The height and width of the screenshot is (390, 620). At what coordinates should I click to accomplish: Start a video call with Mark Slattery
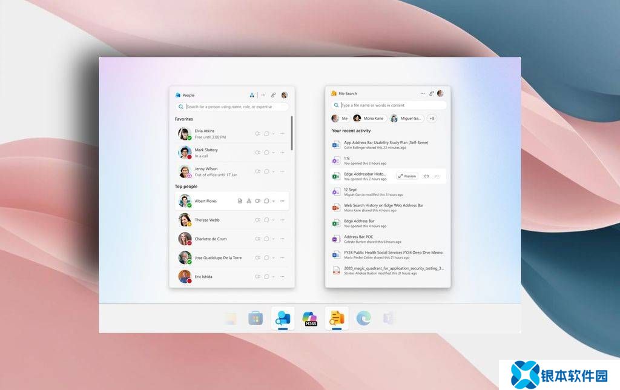258,153
